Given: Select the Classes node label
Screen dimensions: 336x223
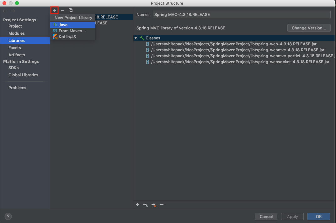Looking at the screenshot, I should 153,38.
